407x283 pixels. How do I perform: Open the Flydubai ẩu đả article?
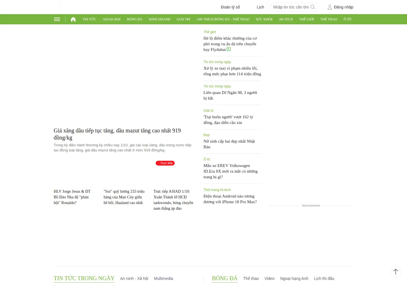[x=230, y=44]
